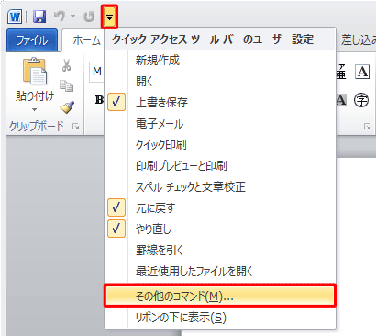Click the Save floppy disk icon
The height and width of the screenshot is (336, 376).
[x=39, y=17]
